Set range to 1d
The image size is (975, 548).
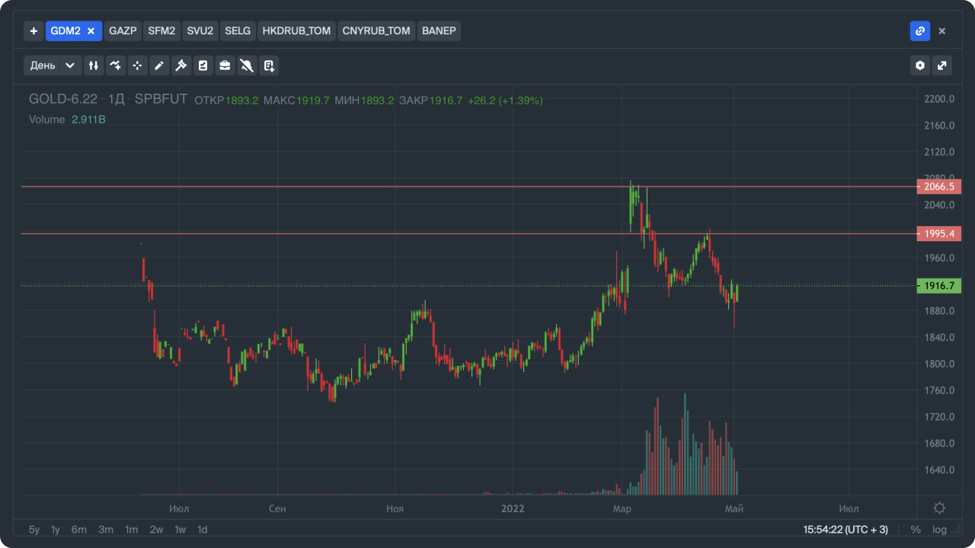[203, 530]
